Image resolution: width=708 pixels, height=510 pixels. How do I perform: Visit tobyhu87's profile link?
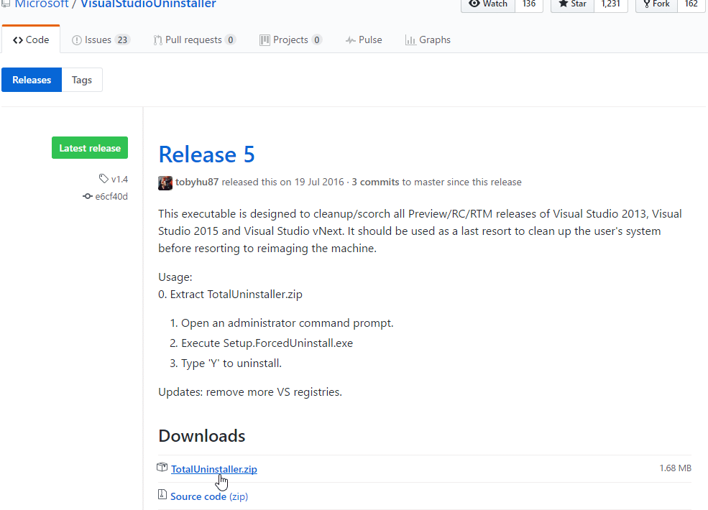[198, 182]
